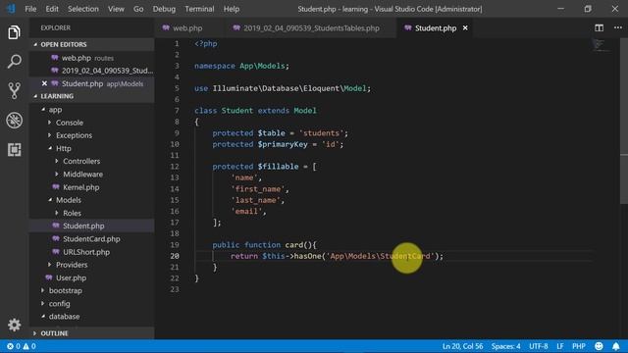
Task: Open the View menu
Action: pyautogui.click(x=116, y=9)
